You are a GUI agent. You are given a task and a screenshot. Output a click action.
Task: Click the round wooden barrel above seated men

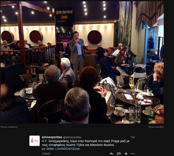click(x=36, y=37)
